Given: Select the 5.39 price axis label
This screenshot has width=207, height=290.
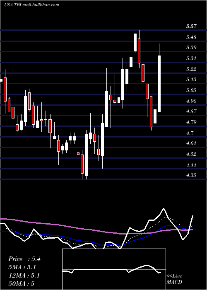Looking at the screenshot, I should pos(191,48).
